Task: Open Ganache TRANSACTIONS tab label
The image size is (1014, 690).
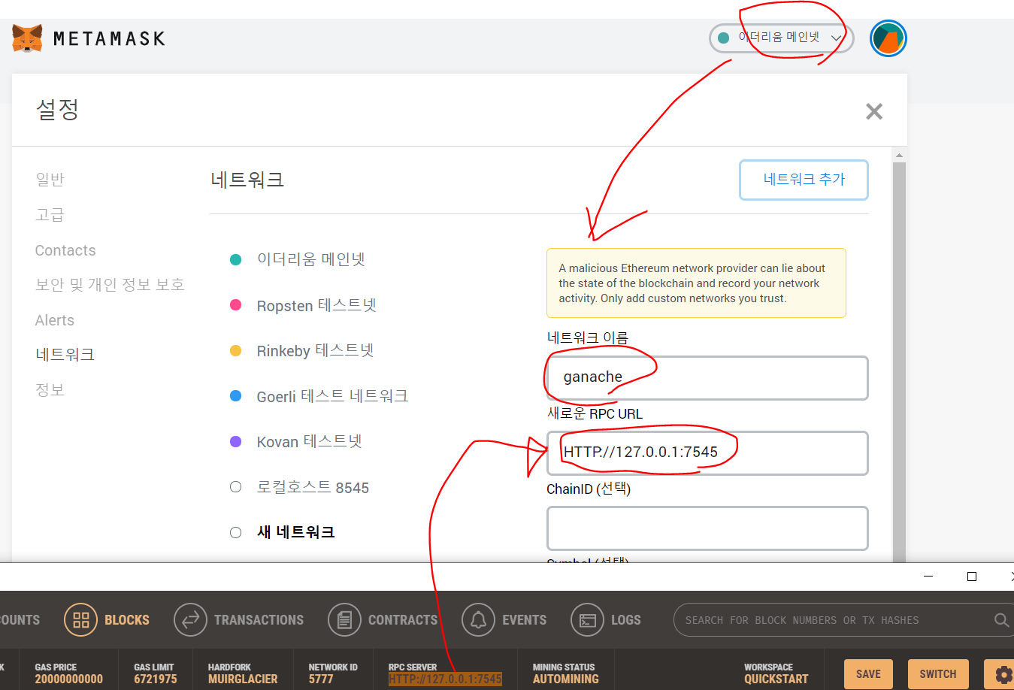Action: coord(259,620)
